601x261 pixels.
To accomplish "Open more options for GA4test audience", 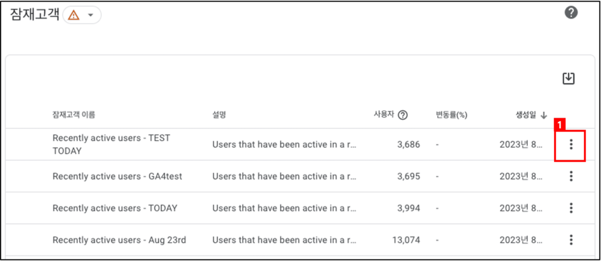I will click(571, 176).
